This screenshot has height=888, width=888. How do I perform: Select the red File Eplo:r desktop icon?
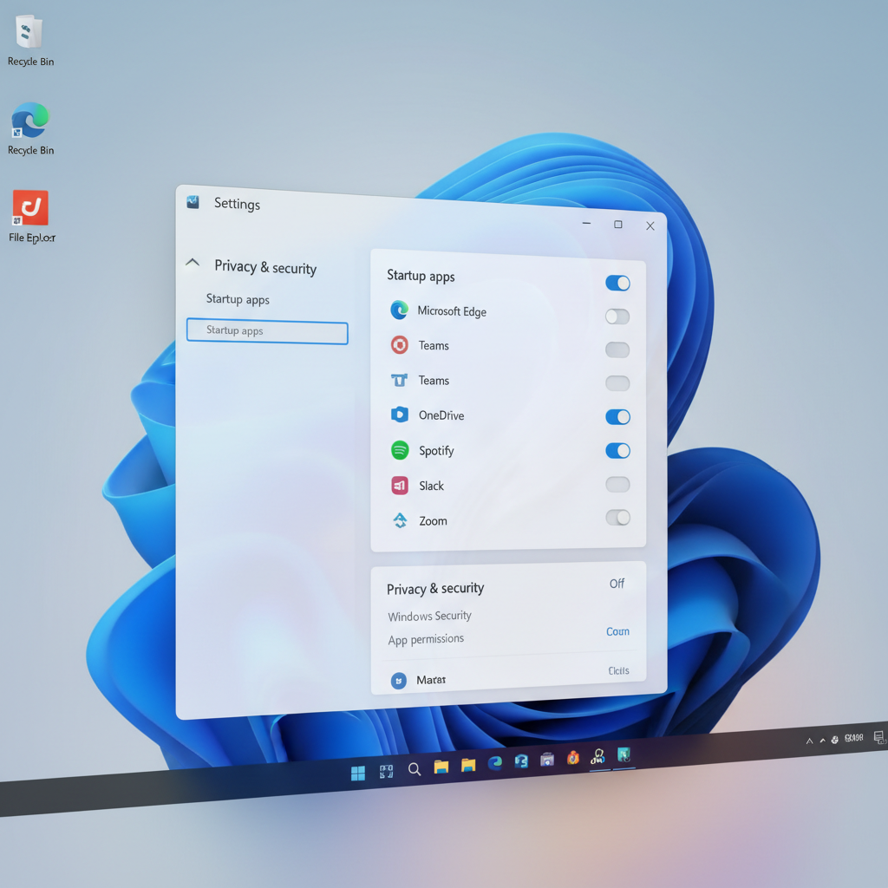click(30, 208)
